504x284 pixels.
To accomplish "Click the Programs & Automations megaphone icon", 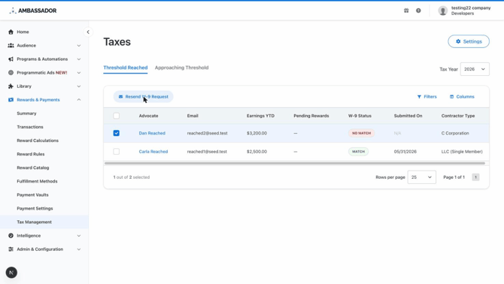I will (x=11, y=59).
